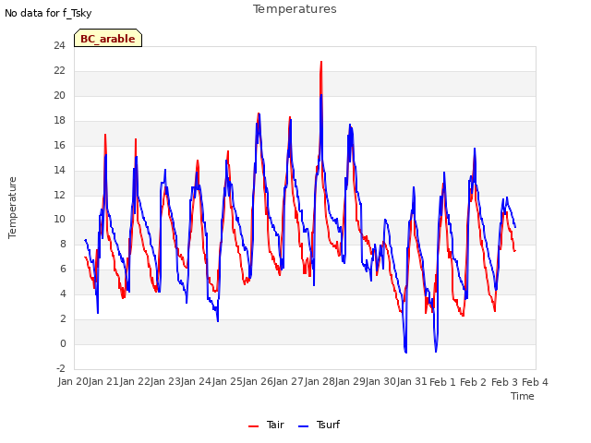Click the Jan 29 x-axis label
The width and height of the screenshot is (591, 443).
pos(351,382)
